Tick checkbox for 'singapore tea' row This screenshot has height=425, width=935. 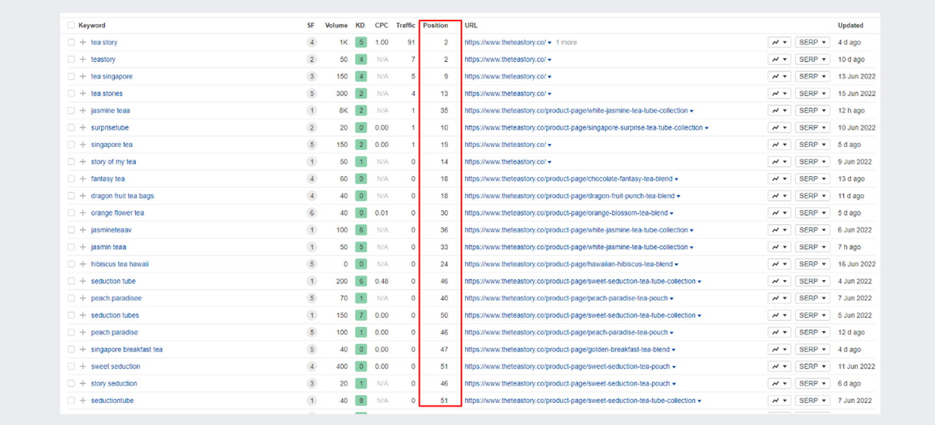click(71, 144)
